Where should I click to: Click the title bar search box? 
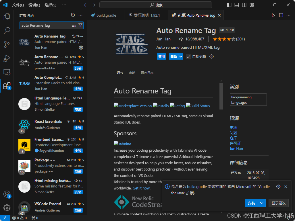pyautogui.click(x=156, y=5)
